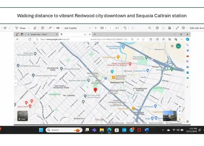
Task: Expand the Google Maps side panel arrow
Action: pos(16,83)
